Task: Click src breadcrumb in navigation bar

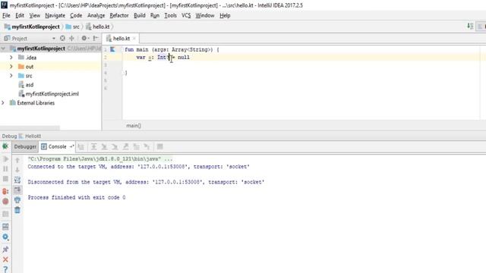Action: coord(73,27)
